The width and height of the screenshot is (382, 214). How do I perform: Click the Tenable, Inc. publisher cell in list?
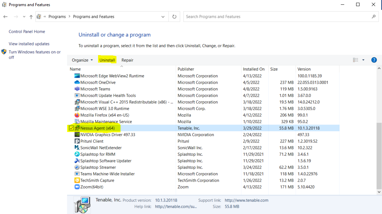coord(189,128)
